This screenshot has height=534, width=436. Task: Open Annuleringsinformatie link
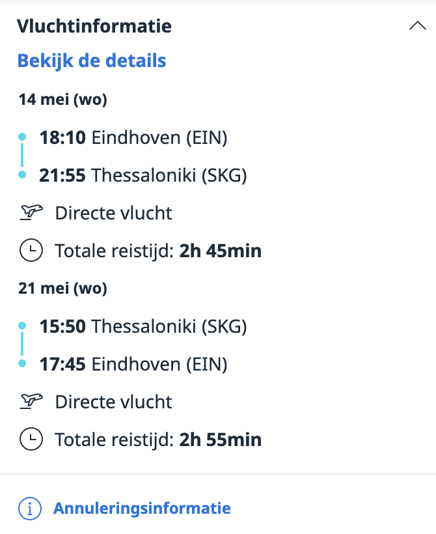pyautogui.click(x=142, y=508)
